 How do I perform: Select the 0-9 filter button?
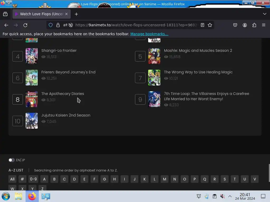(33, 179)
